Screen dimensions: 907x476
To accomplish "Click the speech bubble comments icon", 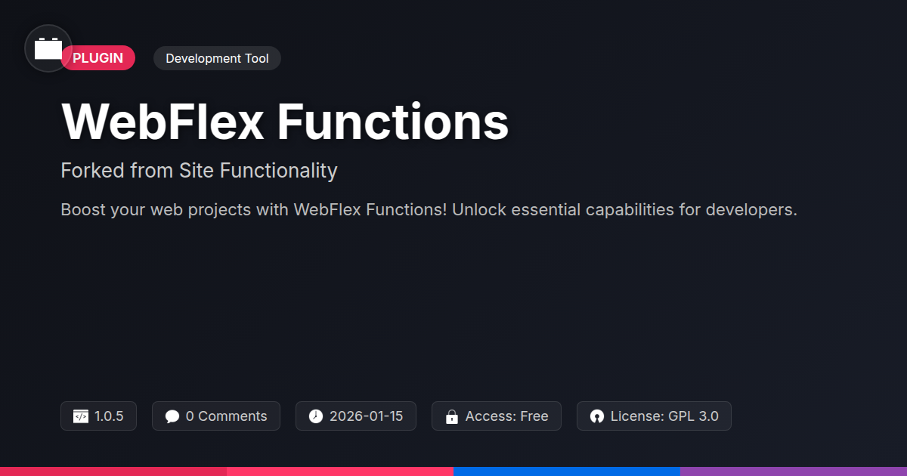I will click(x=172, y=416).
